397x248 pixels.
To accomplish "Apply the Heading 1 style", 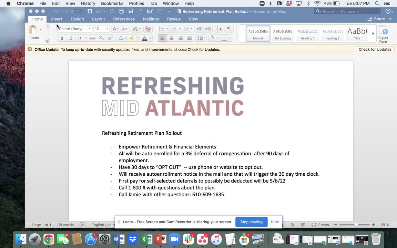I will click(x=308, y=33).
